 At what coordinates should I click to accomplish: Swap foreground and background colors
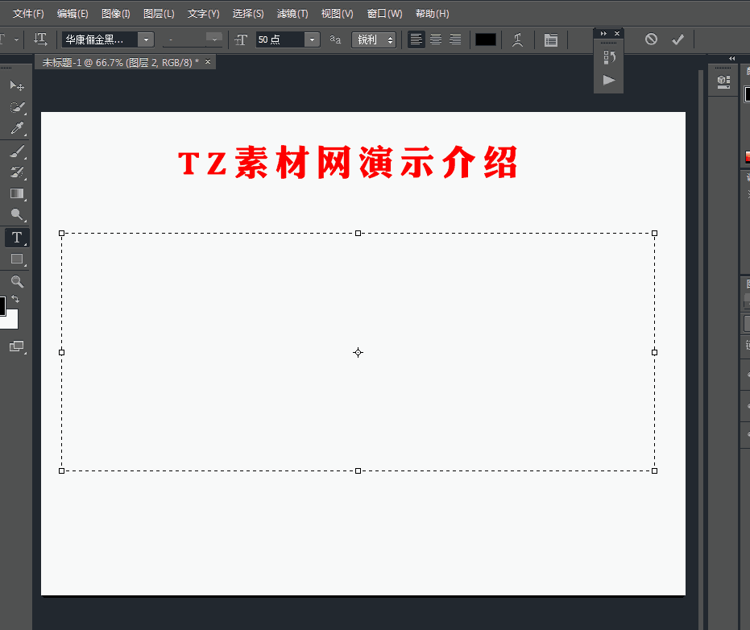tap(15, 299)
